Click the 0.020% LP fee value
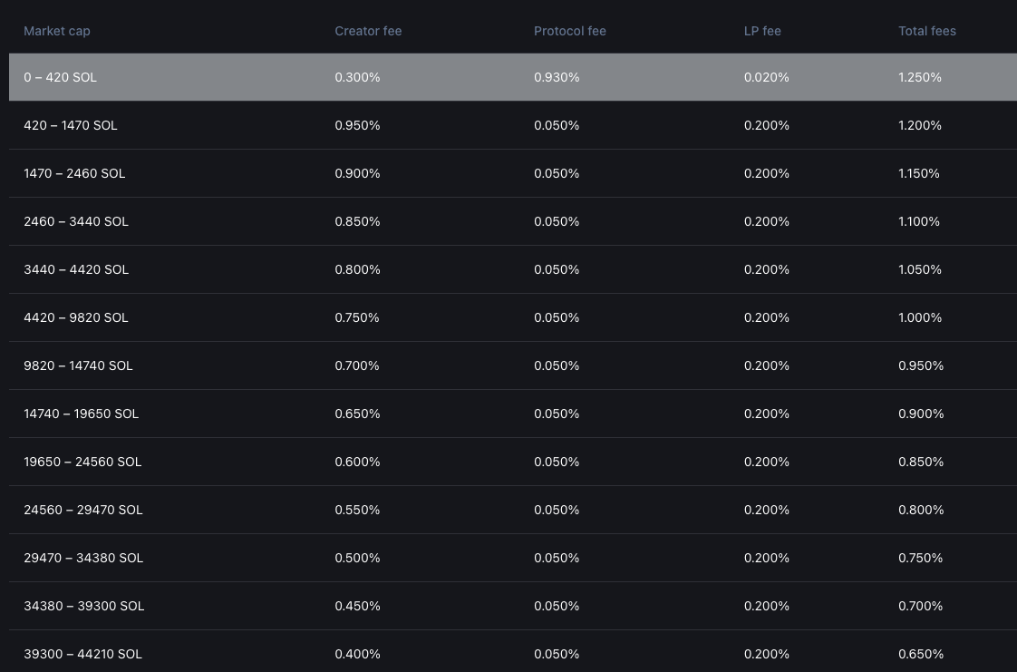 click(x=767, y=77)
